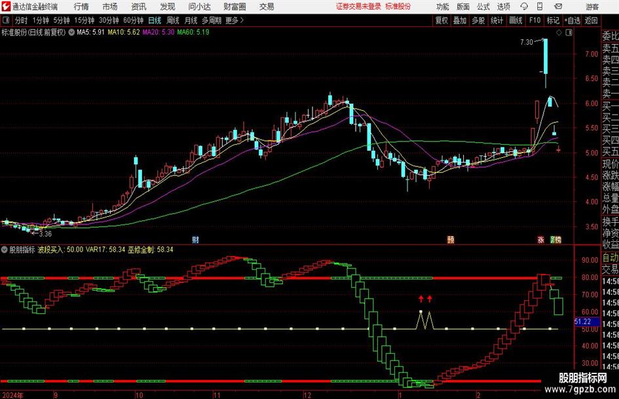
Task: Select the 15分钟 period tab
Action: click(84, 20)
